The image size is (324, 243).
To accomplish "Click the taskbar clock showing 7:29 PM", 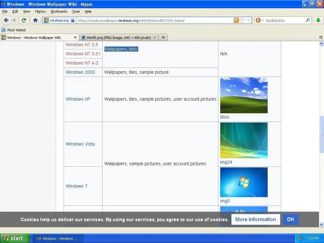I will (x=312, y=238).
